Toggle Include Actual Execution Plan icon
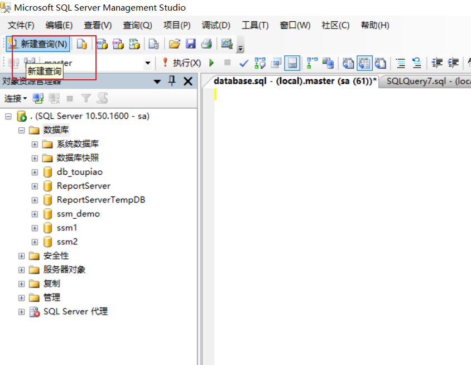Screen dimensions: 471x365 click(x=312, y=63)
